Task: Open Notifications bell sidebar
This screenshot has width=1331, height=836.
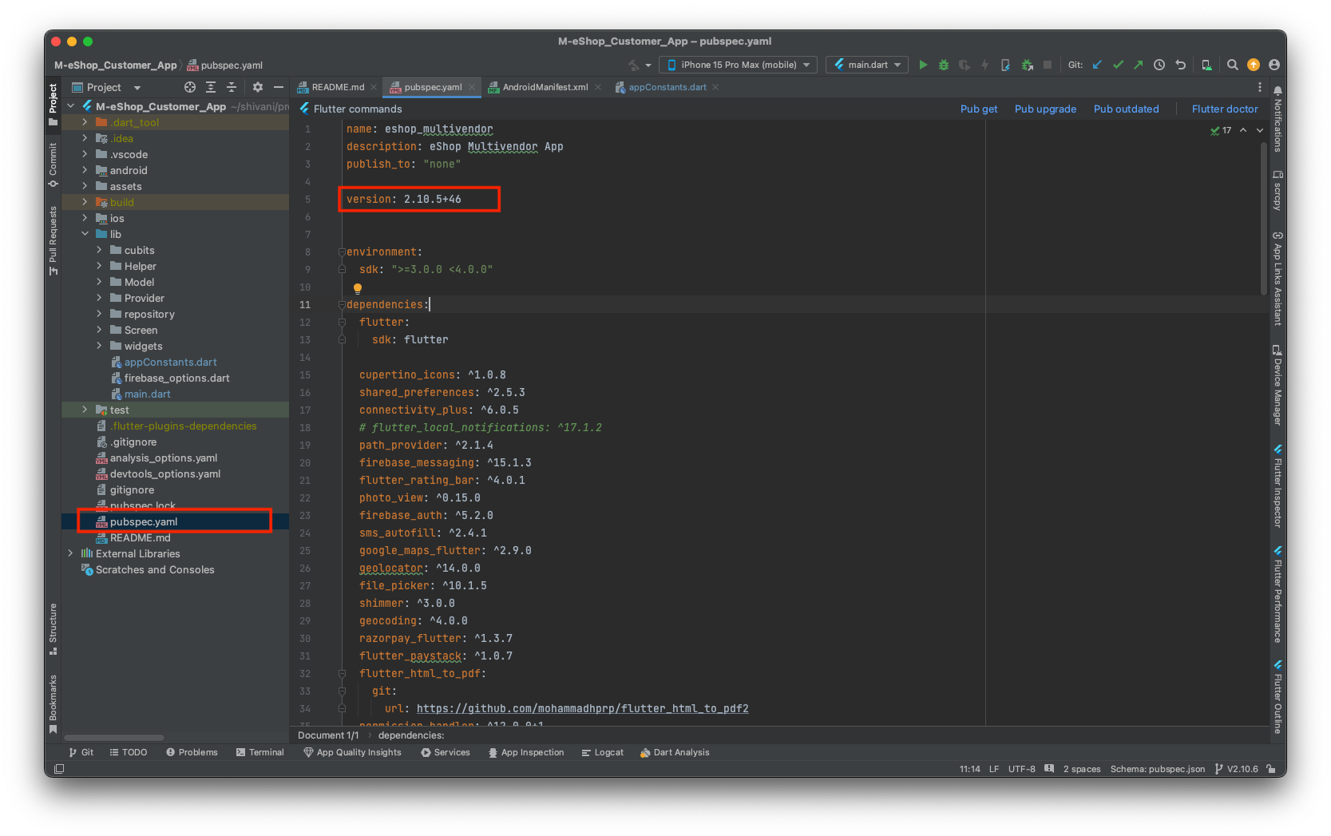Action: 1278,120
